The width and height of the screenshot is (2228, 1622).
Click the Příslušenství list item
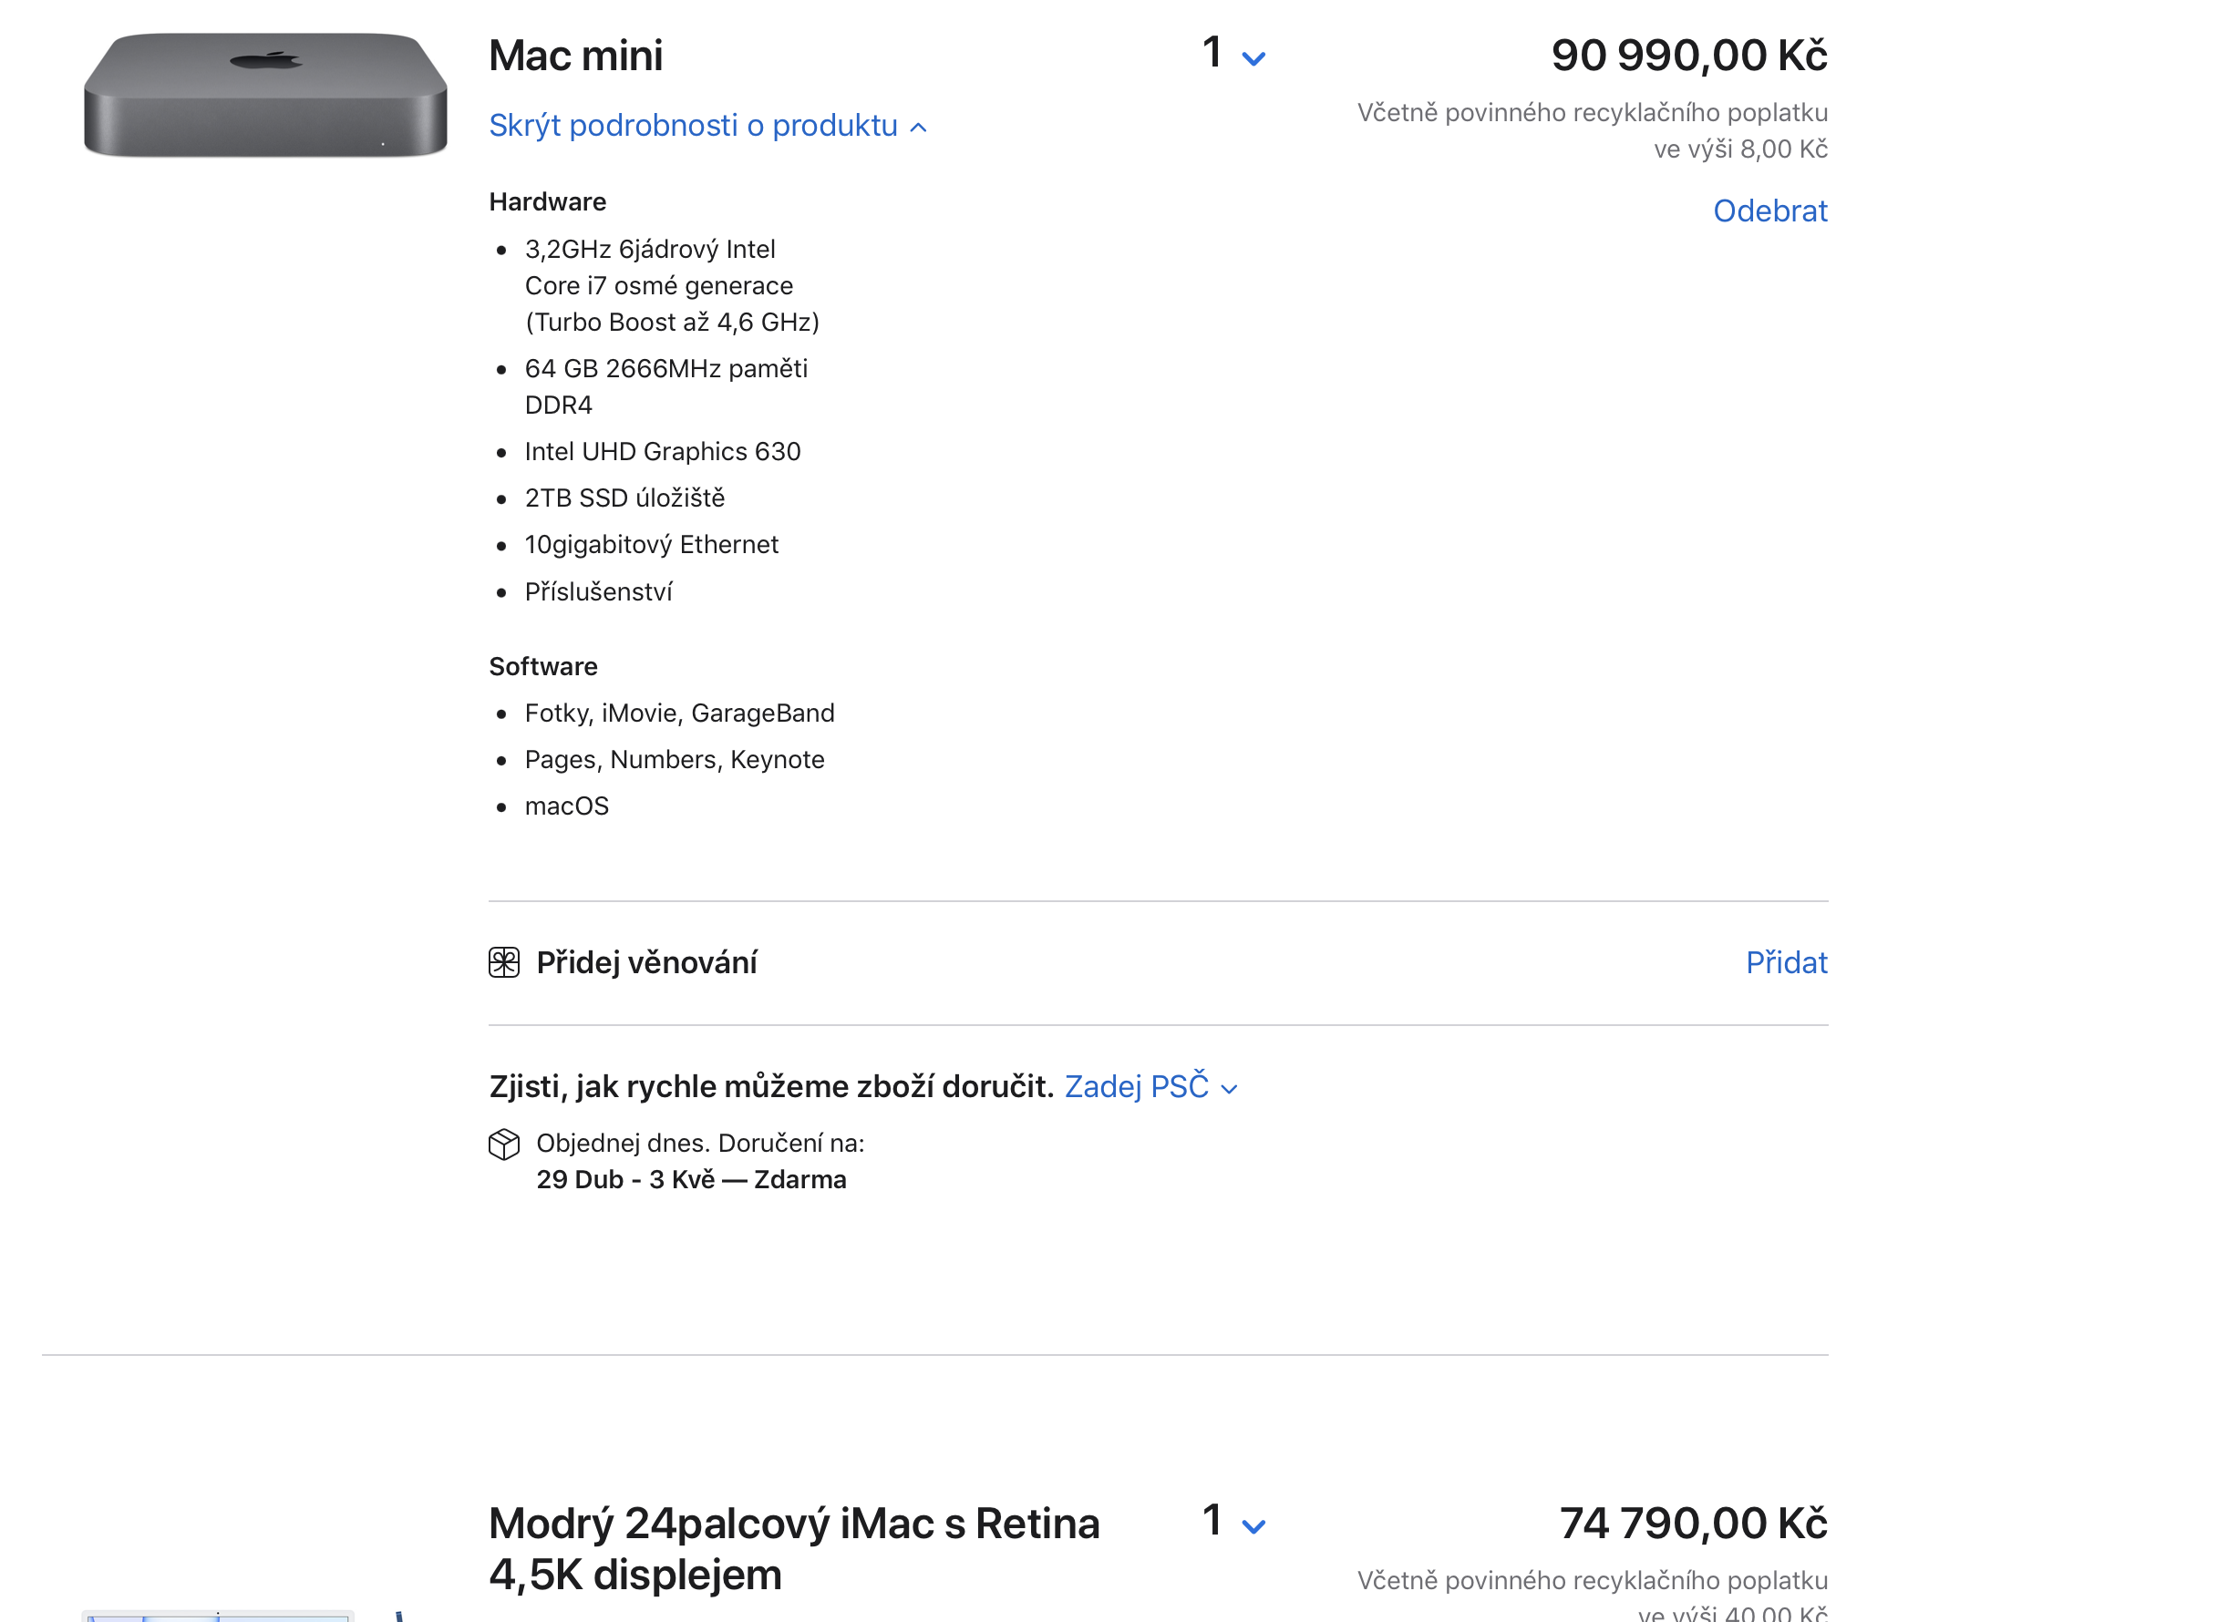[x=598, y=591]
